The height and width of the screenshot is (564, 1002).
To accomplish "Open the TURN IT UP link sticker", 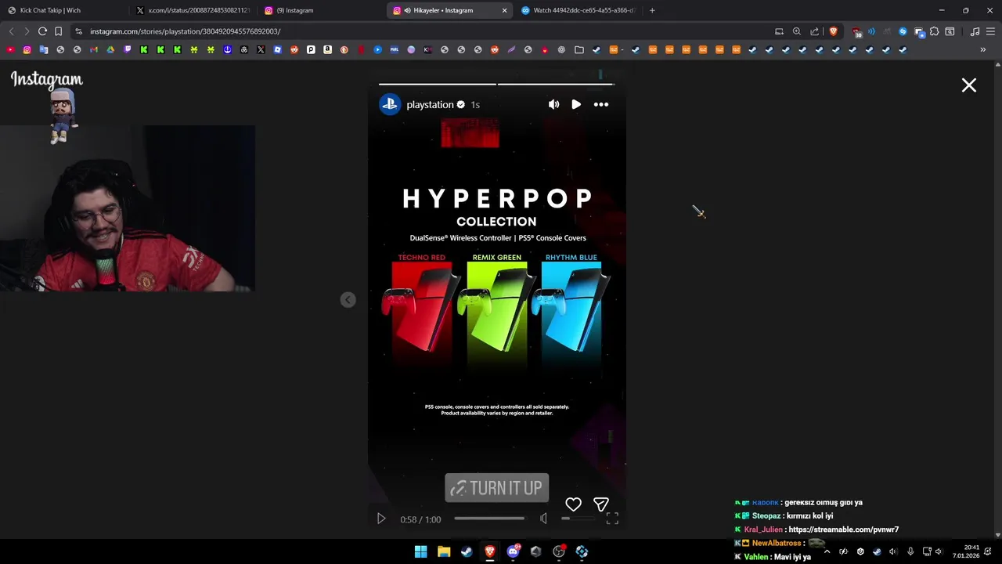I will (x=497, y=488).
